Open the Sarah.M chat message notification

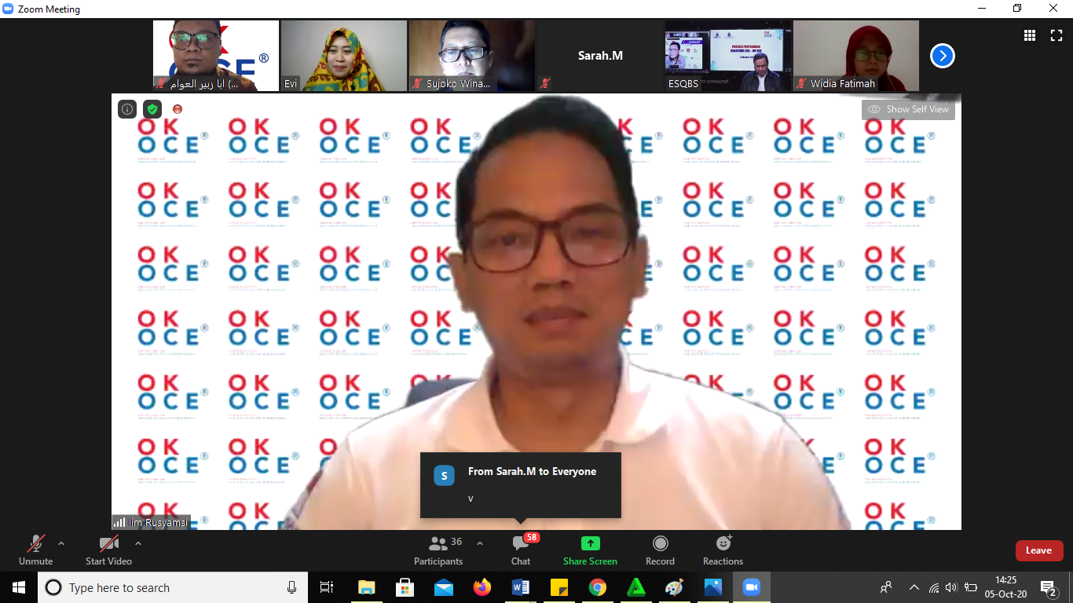click(520, 484)
